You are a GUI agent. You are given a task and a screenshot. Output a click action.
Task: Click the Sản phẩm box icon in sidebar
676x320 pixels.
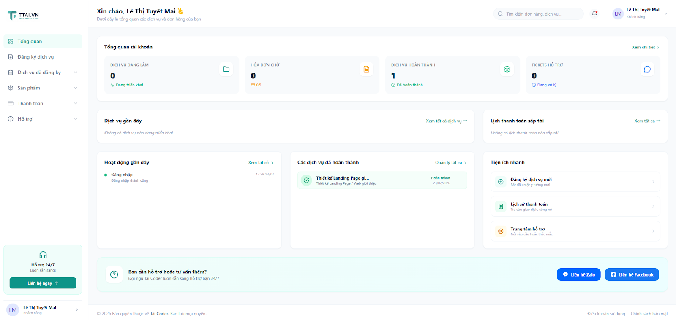pyautogui.click(x=11, y=88)
